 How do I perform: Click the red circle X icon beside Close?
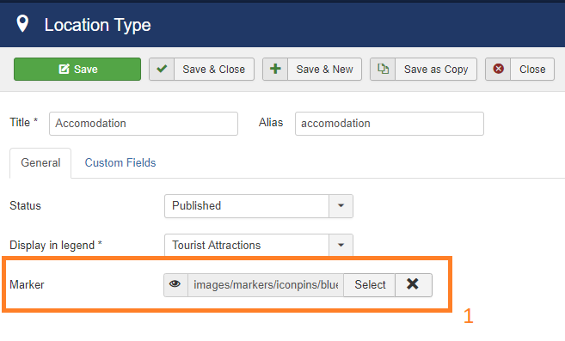(x=498, y=69)
